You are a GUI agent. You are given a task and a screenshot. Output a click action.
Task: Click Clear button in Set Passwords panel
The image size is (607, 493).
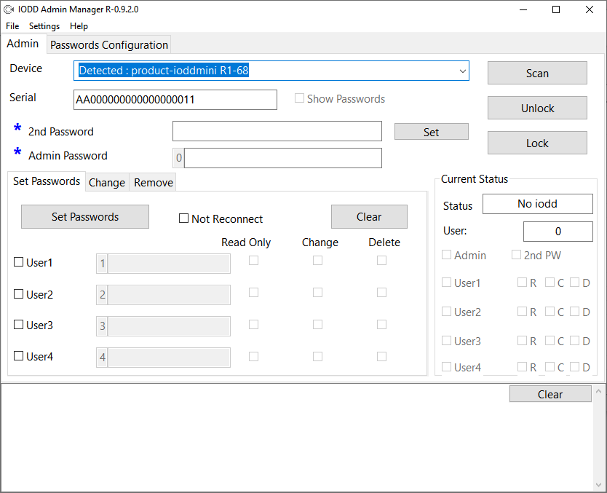369,216
